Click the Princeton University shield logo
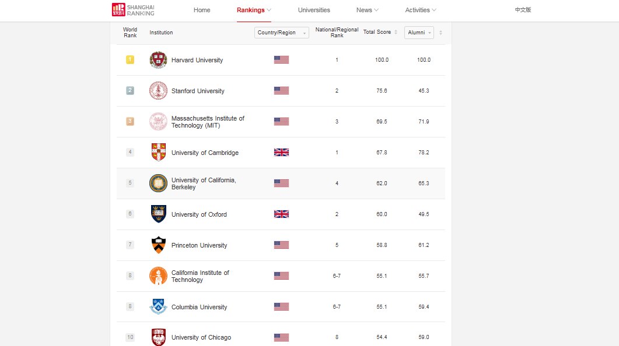Image resolution: width=619 pixels, height=346 pixels. coord(158,245)
